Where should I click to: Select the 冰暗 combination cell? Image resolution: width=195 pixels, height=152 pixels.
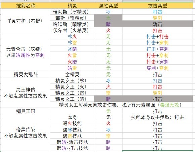click(72, 49)
